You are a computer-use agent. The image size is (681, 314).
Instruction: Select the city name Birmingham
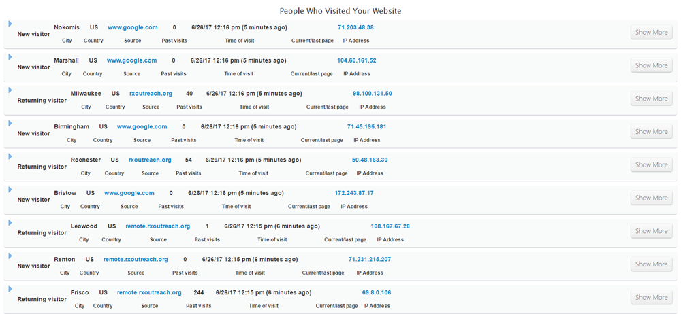(x=72, y=127)
